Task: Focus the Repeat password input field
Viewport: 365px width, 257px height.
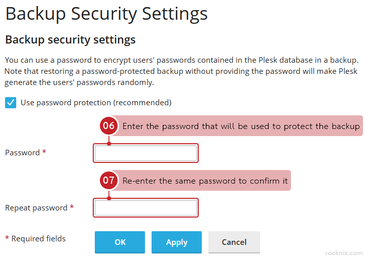Action: coord(145,207)
